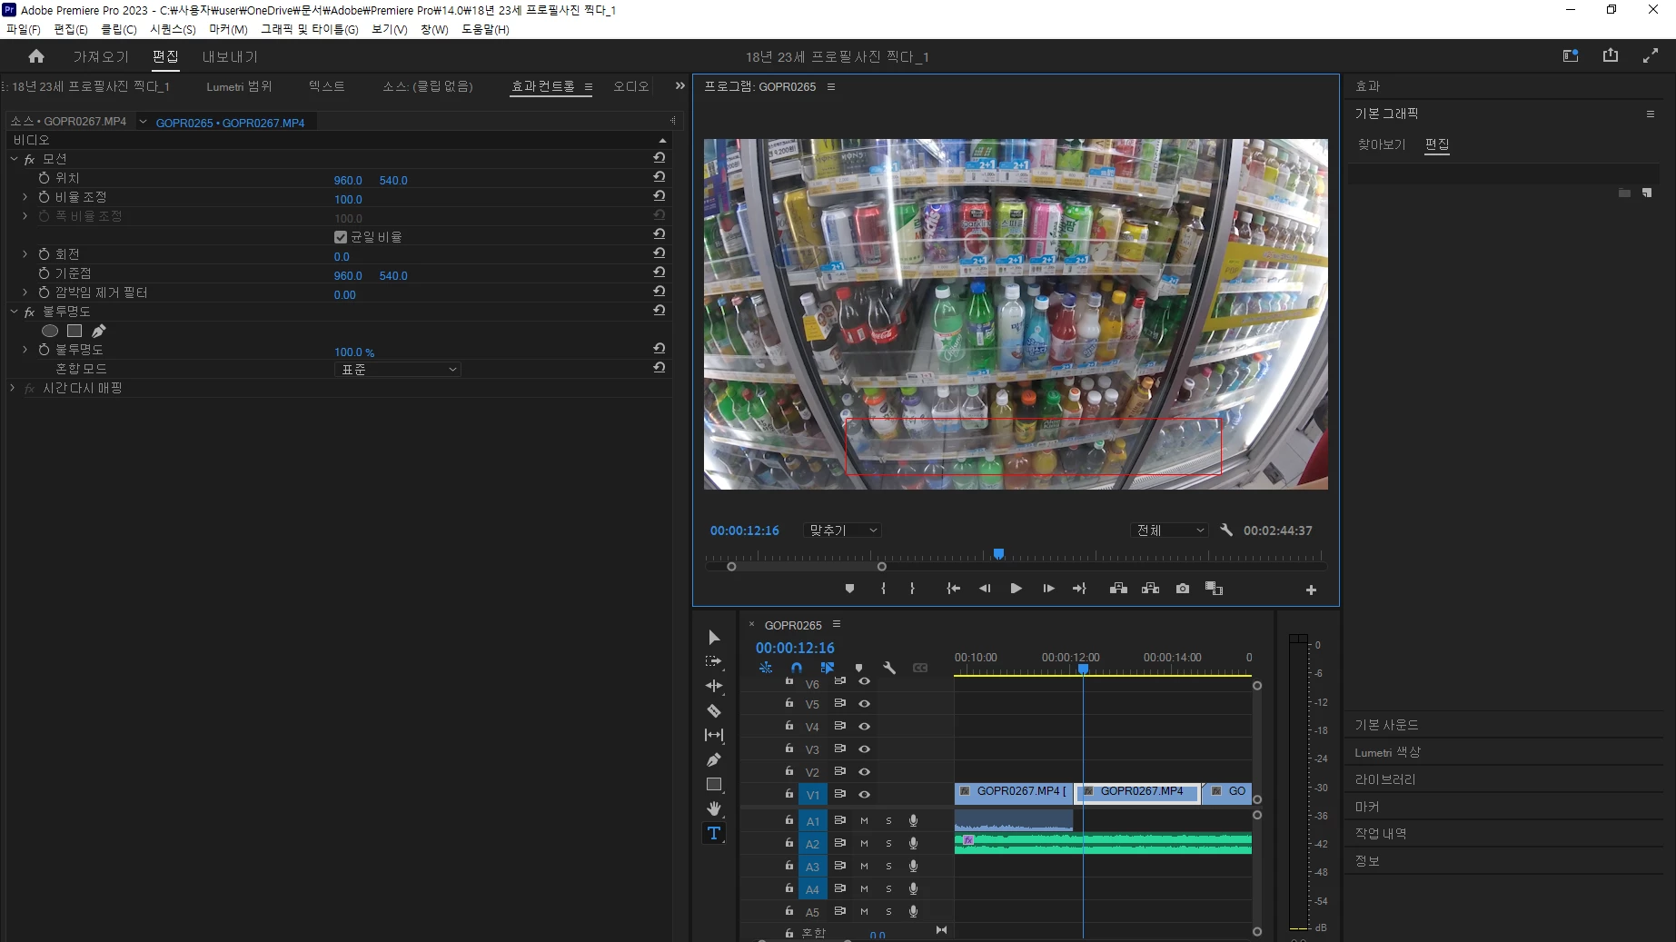This screenshot has height=942, width=1676.
Task: Click Mark Out bracket button
Action: click(912, 589)
